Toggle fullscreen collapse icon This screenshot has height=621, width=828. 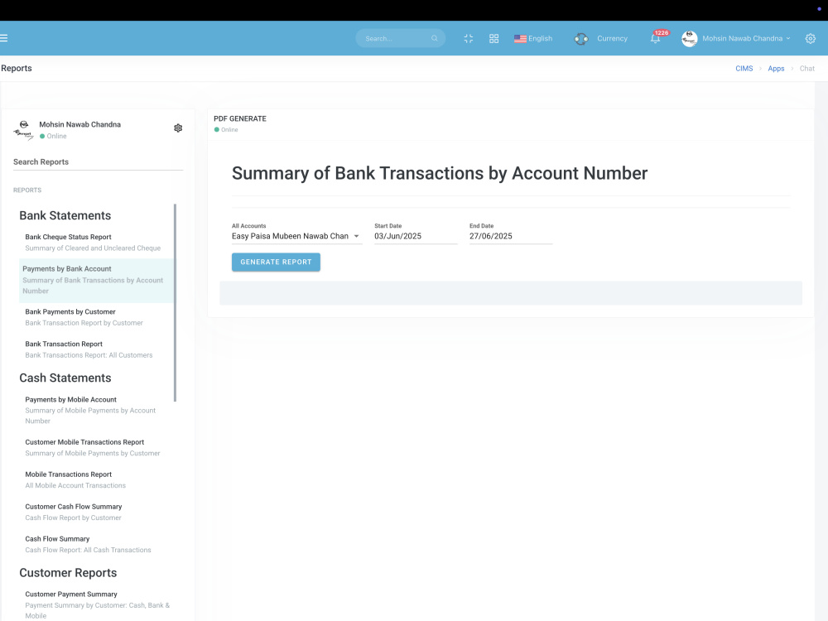[469, 38]
